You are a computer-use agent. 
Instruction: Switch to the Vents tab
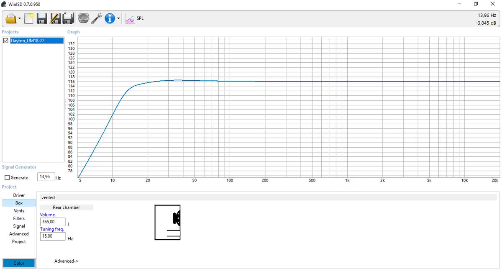[x=19, y=211]
